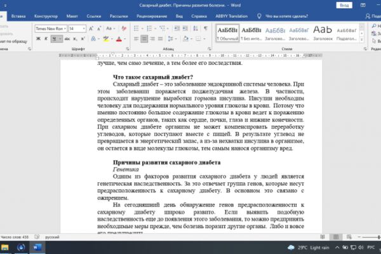
Task: Open ribbon display options in title bar
Action: 363,5
